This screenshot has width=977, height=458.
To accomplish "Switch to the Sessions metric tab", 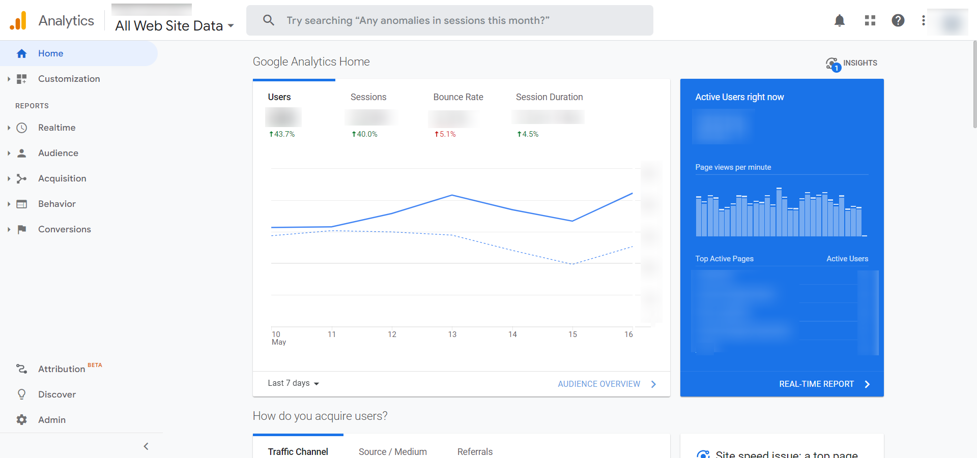I will click(368, 97).
